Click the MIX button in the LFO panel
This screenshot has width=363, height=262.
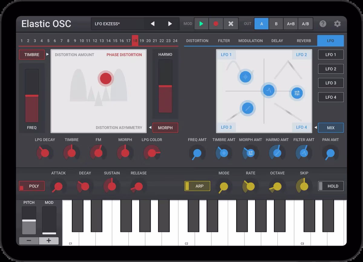coord(331,128)
